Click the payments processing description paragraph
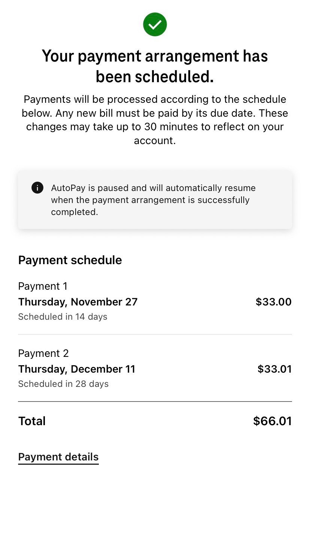This screenshot has width=310, height=558. point(155,120)
